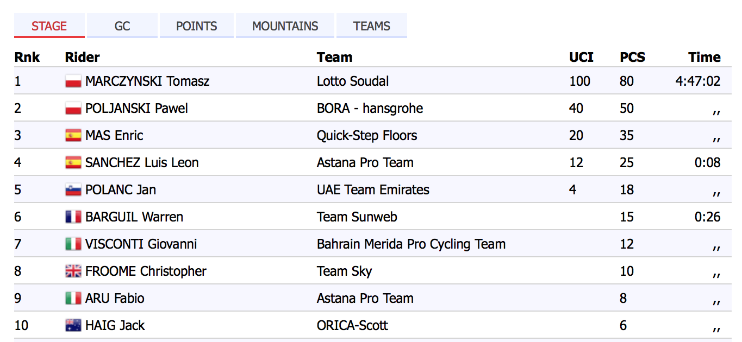The image size is (742, 342).
Task: Click the Spanish flag next to Mas Enric
Action: (x=73, y=136)
